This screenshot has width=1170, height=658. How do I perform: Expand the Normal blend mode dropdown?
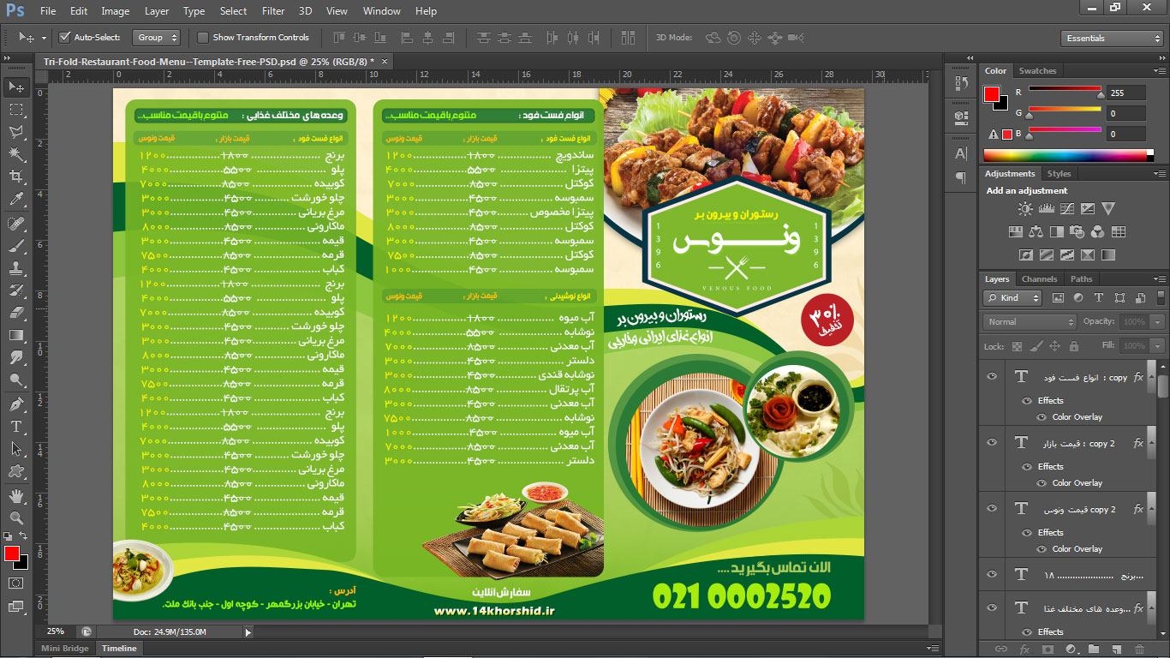pyautogui.click(x=1030, y=322)
